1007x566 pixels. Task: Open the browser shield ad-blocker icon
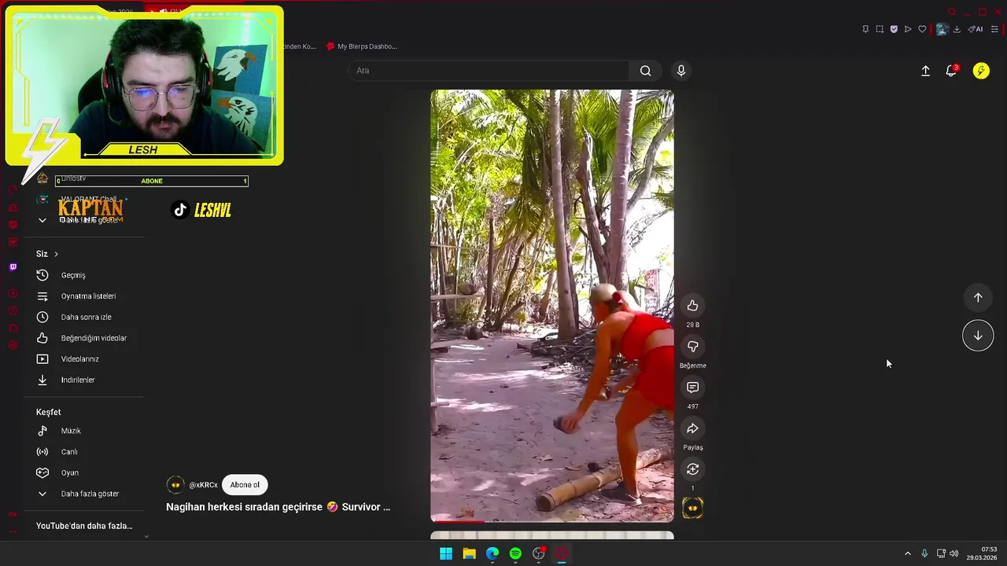(x=894, y=29)
